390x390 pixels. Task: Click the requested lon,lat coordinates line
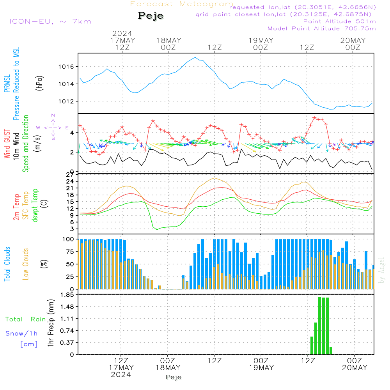tap(303, 7)
